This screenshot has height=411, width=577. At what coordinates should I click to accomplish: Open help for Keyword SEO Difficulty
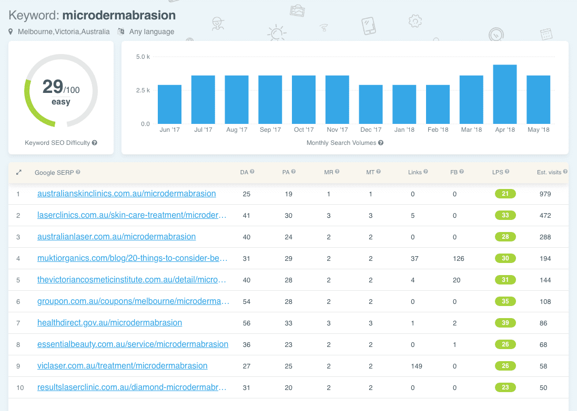(x=95, y=142)
